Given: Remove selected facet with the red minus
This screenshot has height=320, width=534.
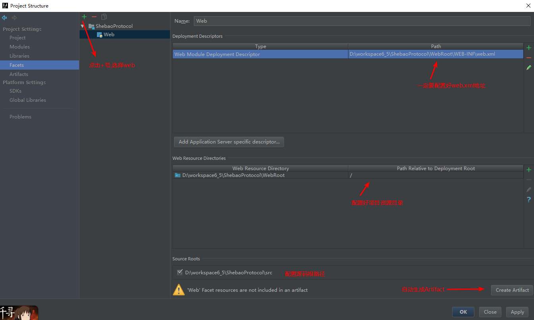Looking at the screenshot, I should click(x=94, y=17).
